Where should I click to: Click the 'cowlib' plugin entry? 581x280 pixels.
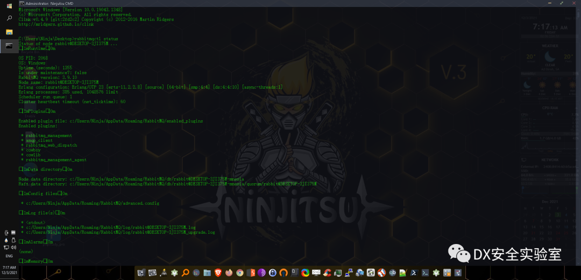[33, 155]
